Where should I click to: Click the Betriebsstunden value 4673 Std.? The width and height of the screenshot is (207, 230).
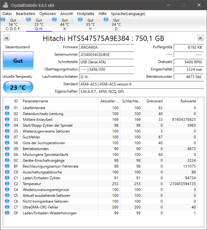pyautogui.click(x=189, y=77)
